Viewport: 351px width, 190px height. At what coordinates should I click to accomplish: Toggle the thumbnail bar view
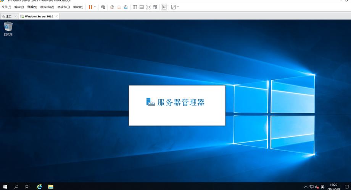(142, 7)
